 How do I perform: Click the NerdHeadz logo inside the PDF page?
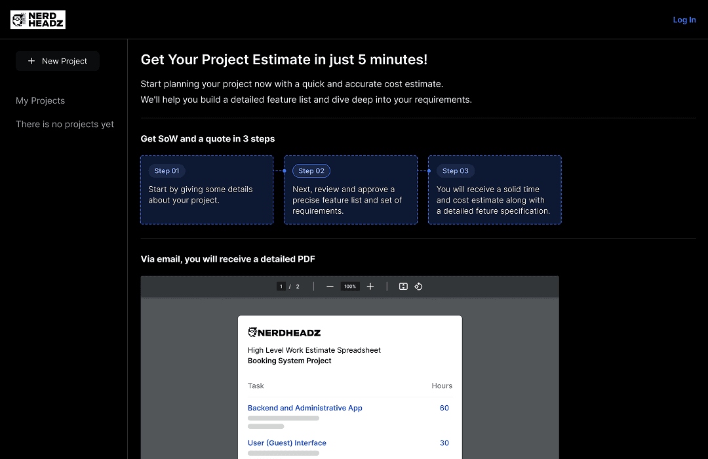pyautogui.click(x=285, y=332)
